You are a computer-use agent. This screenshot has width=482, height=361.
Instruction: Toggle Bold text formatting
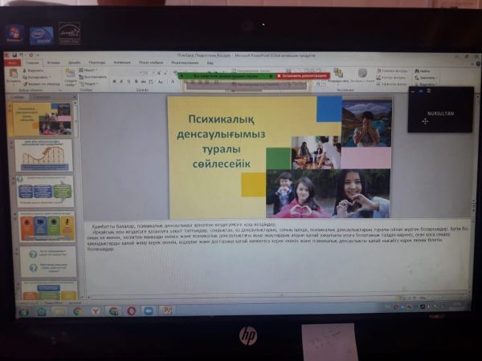(x=115, y=81)
